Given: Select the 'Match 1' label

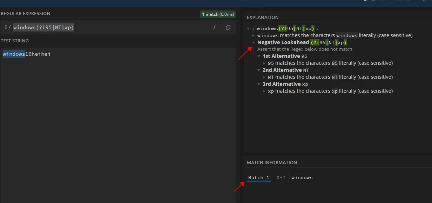Looking at the screenshot, I should coord(259,178).
